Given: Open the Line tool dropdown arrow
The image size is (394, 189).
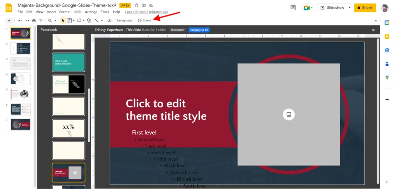Looking at the screenshot, I should click(x=102, y=20).
